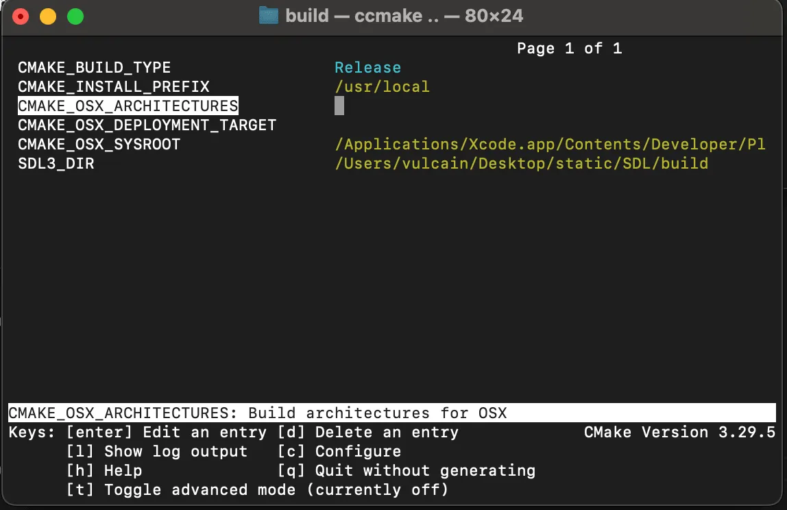Click the /Applications/Xcode.app sysroot path value
The height and width of the screenshot is (510, 787).
[x=550, y=144]
